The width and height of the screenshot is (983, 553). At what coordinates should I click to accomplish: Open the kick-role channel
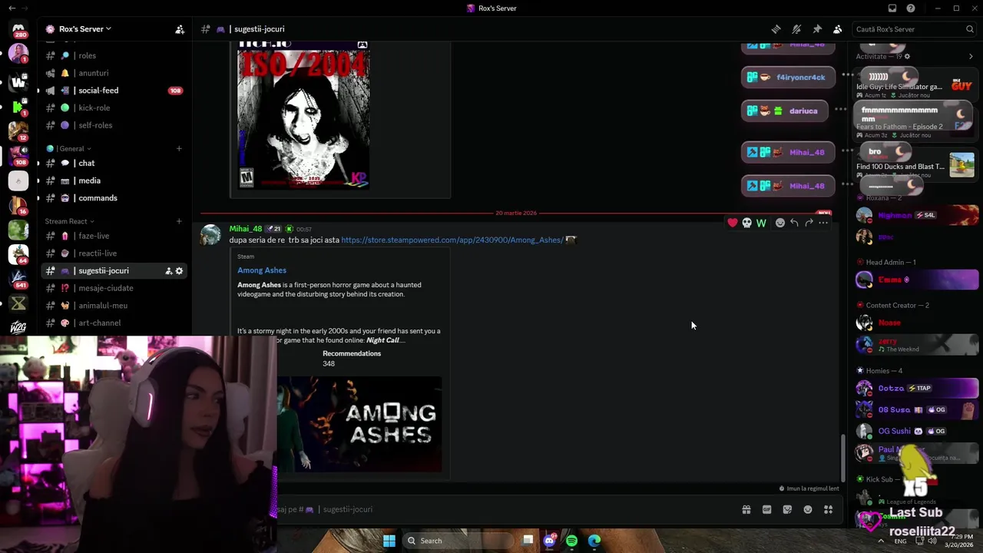pos(114,108)
